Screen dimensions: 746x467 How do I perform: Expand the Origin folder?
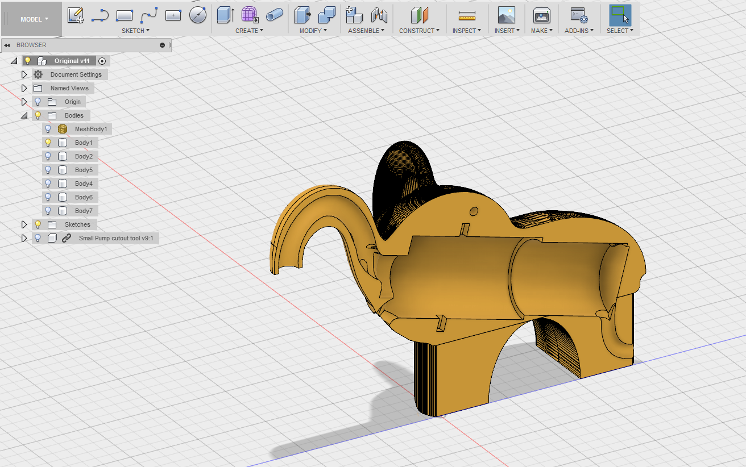tap(24, 102)
